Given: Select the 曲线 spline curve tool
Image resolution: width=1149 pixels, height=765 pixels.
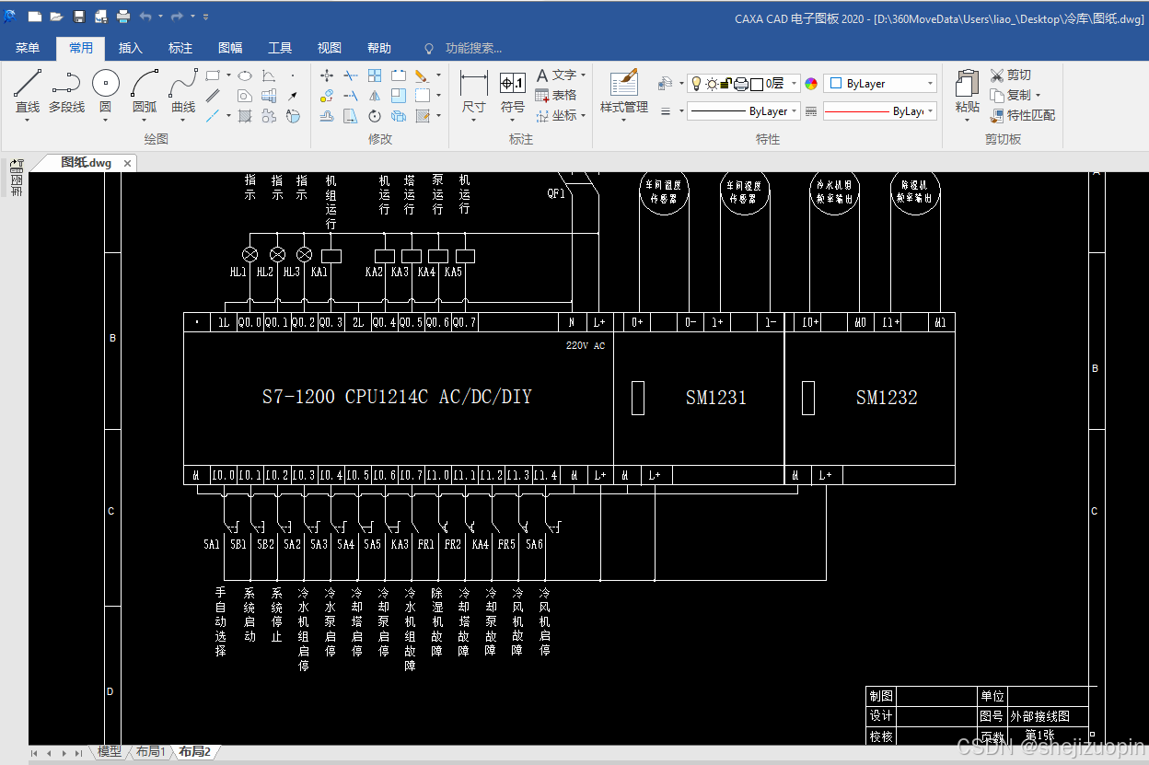Looking at the screenshot, I should point(183,91).
